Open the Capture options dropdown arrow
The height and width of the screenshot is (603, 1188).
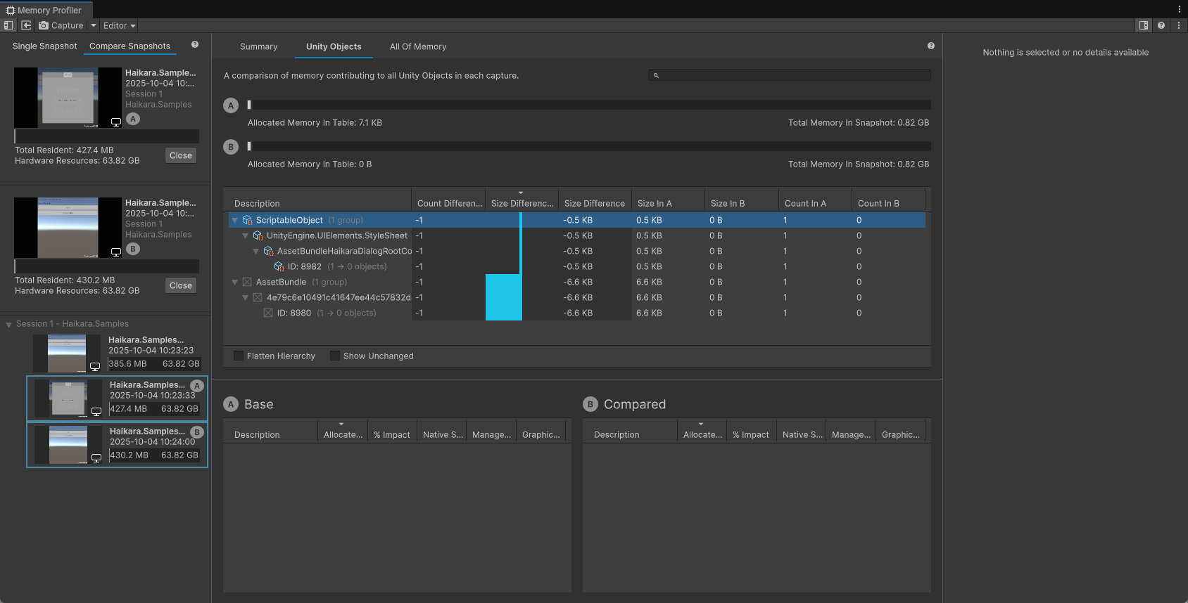(x=94, y=25)
